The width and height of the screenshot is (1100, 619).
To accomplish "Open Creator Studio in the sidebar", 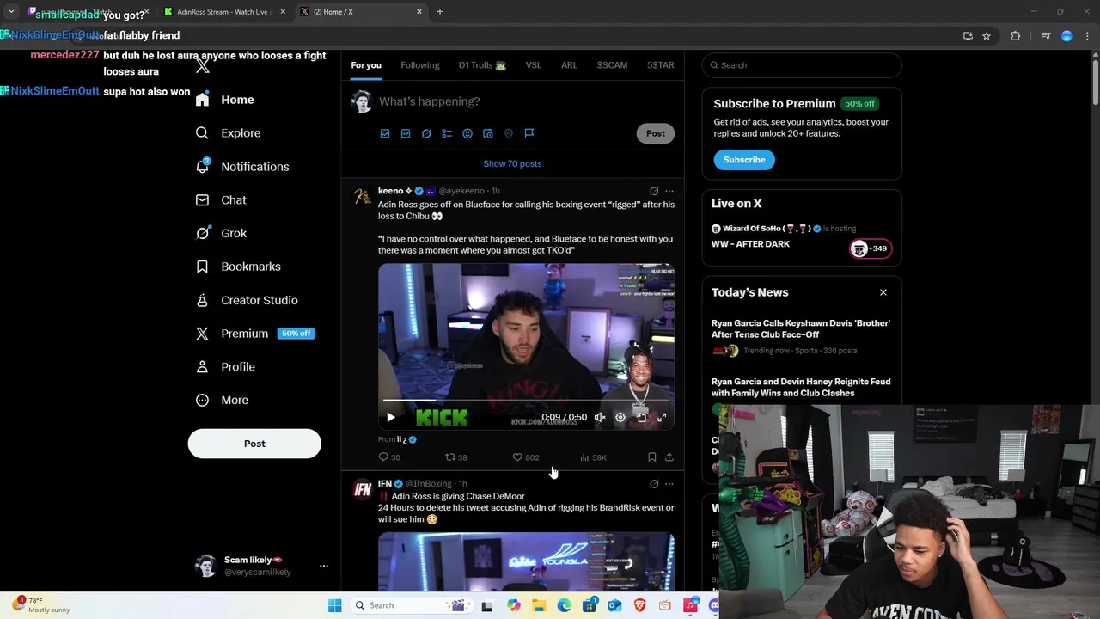I will pos(246,300).
